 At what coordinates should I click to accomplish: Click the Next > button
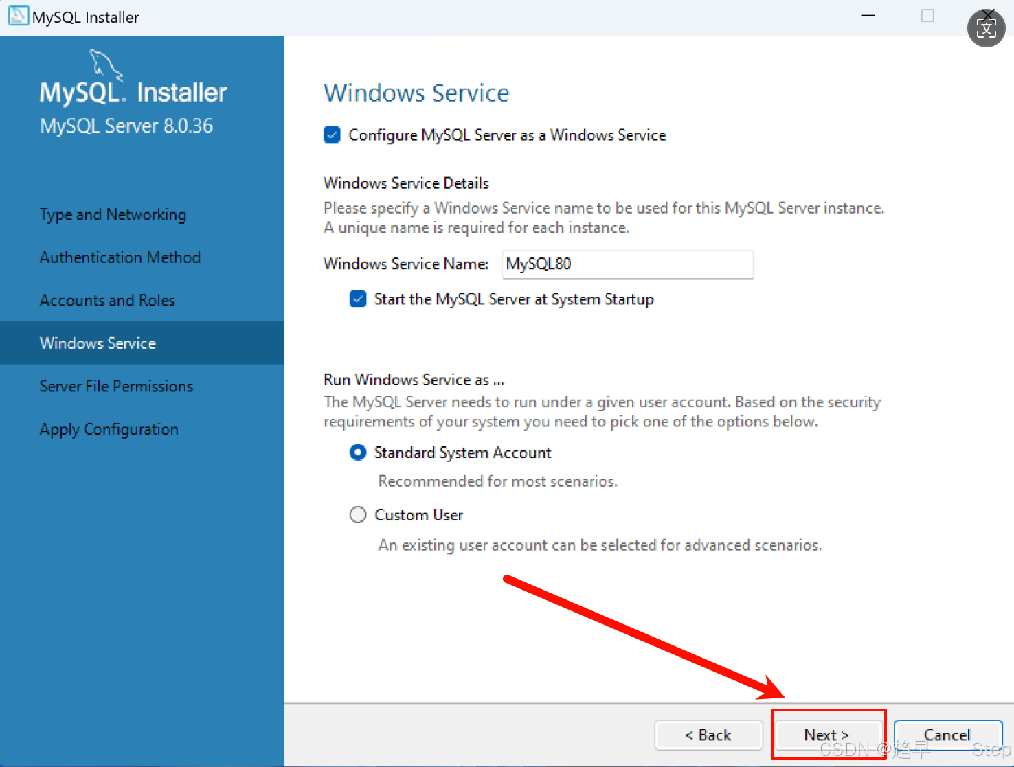829,735
